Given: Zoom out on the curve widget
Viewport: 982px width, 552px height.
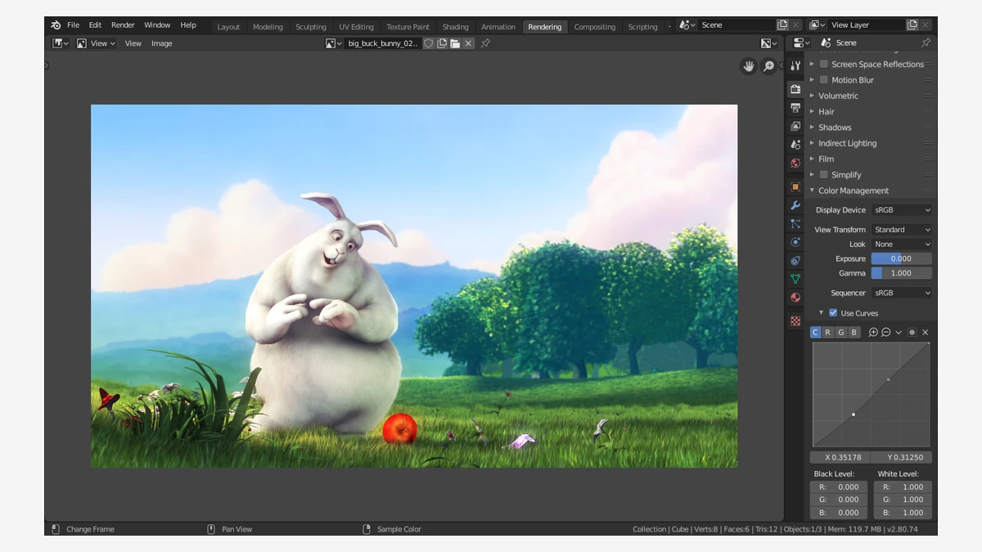Looking at the screenshot, I should pos(886,333).
